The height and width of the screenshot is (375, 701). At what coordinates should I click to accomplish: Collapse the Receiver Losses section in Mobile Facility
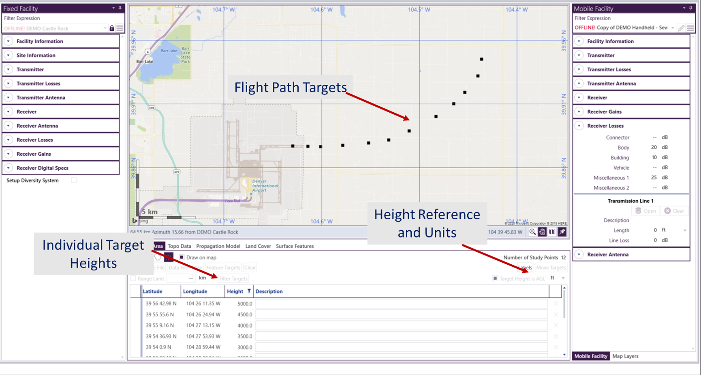pos(579,126)
